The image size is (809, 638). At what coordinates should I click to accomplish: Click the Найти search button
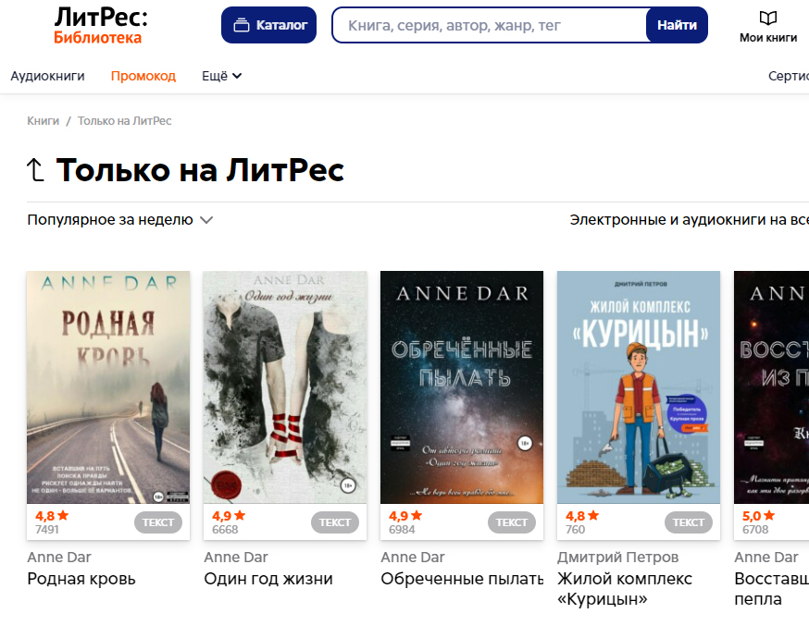[x=677, y=25]
